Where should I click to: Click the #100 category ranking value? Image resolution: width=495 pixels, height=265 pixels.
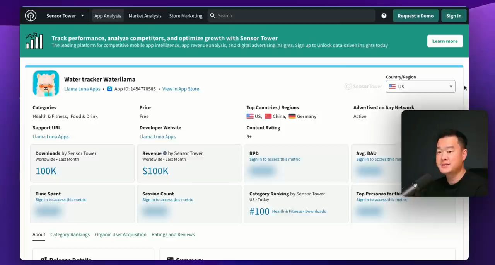tap(259, 212)
